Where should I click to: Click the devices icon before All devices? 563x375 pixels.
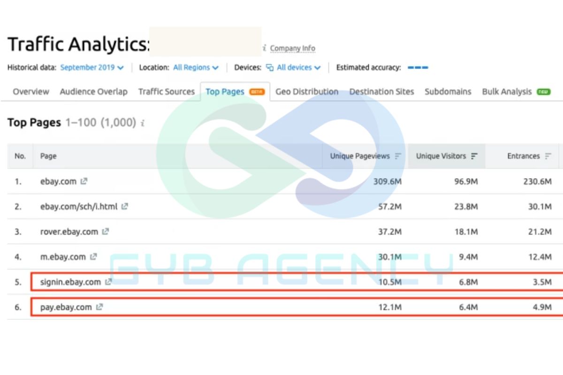270,67
